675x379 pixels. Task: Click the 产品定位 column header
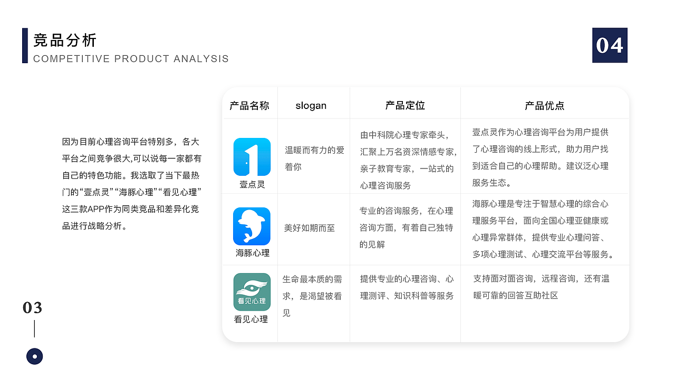point(405,106)
